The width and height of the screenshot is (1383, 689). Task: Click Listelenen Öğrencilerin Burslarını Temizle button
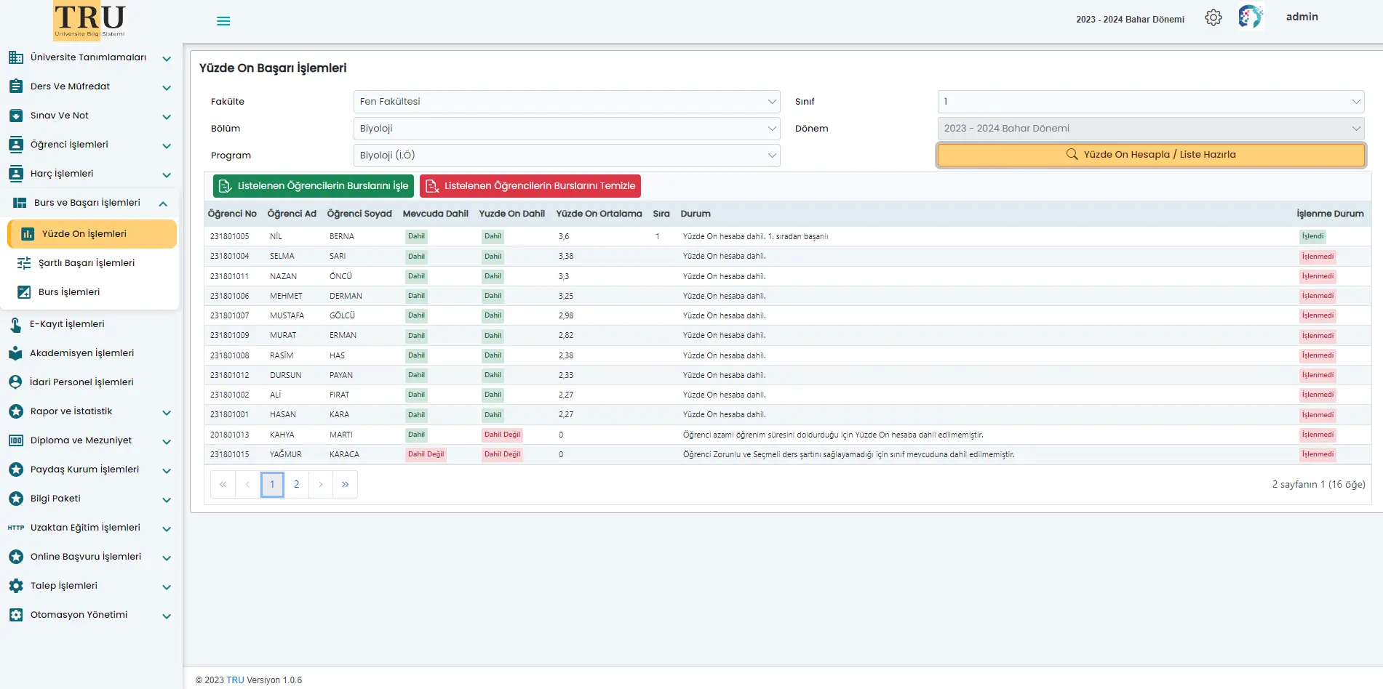tap(530, 186)
